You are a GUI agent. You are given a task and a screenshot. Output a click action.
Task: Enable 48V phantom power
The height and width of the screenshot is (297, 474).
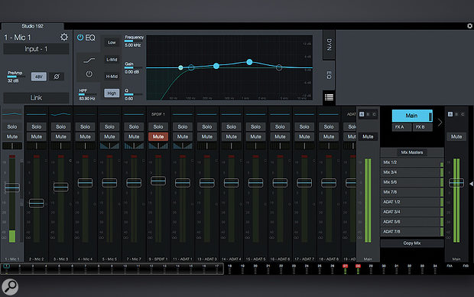click(39, 77)
